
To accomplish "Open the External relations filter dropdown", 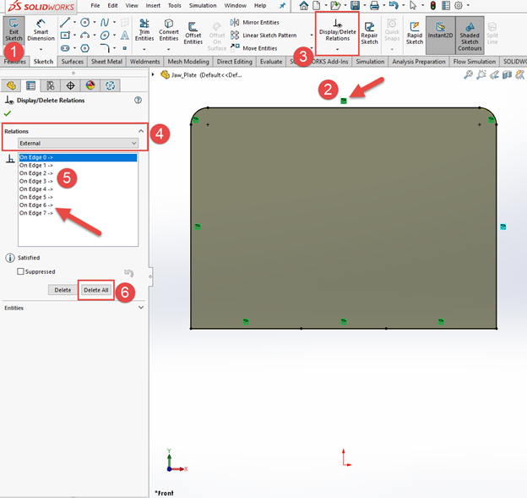I will pos(78,143).
